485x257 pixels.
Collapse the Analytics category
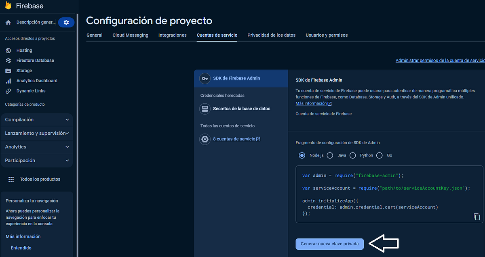pyautogui.click(x=37, y=146)
